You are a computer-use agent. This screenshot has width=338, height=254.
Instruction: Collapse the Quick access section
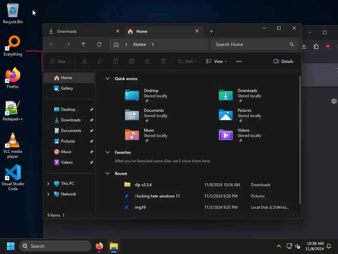coord(108,79)
